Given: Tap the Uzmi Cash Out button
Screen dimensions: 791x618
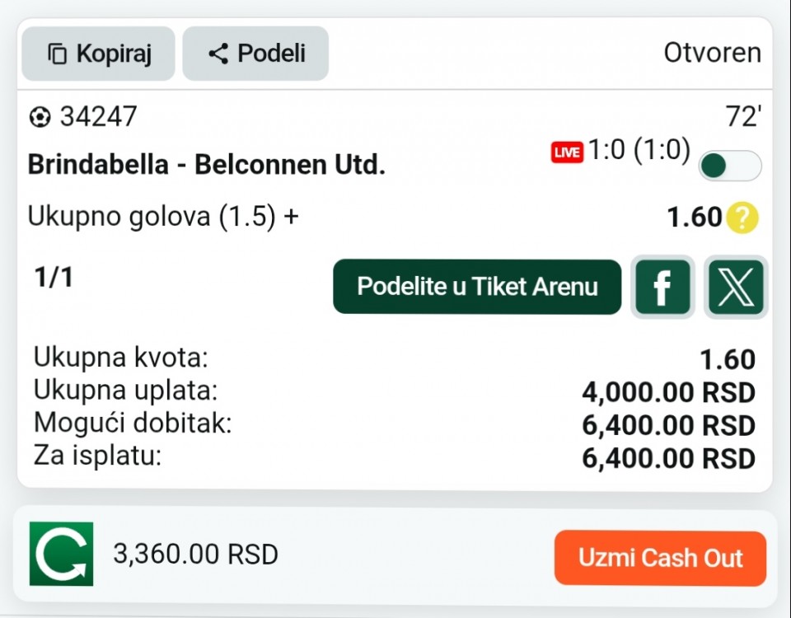Looking at the screenshot, I should (x=660, y=559).
